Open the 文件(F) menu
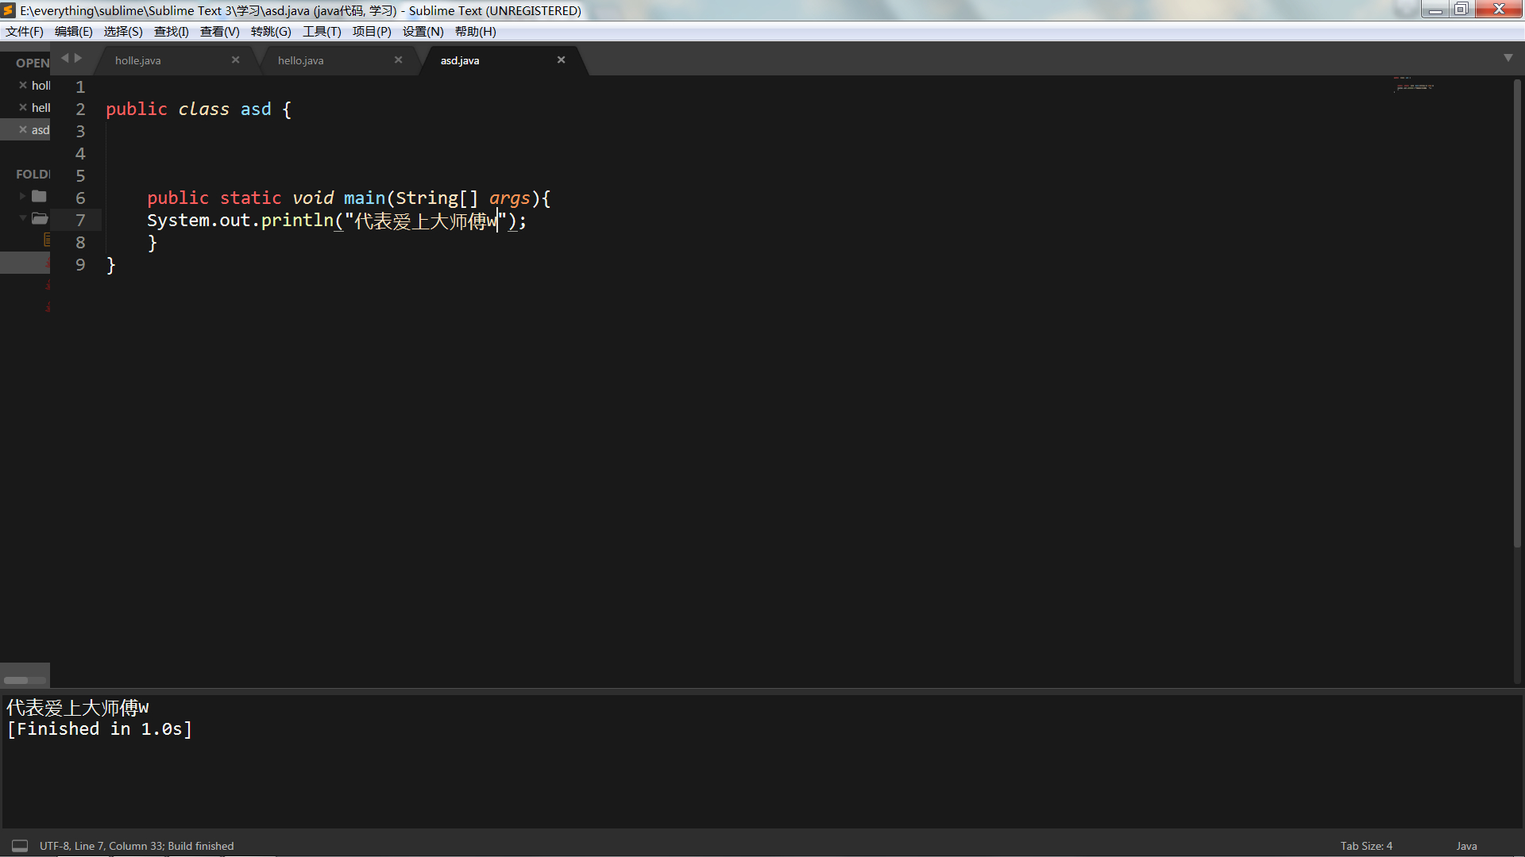Viewport: 1525px width, 857px height. [25, 32]
